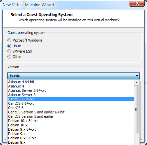Choose CentOS 6 64-bit in the version list
The image size is (147, 145).
(71, 103)
